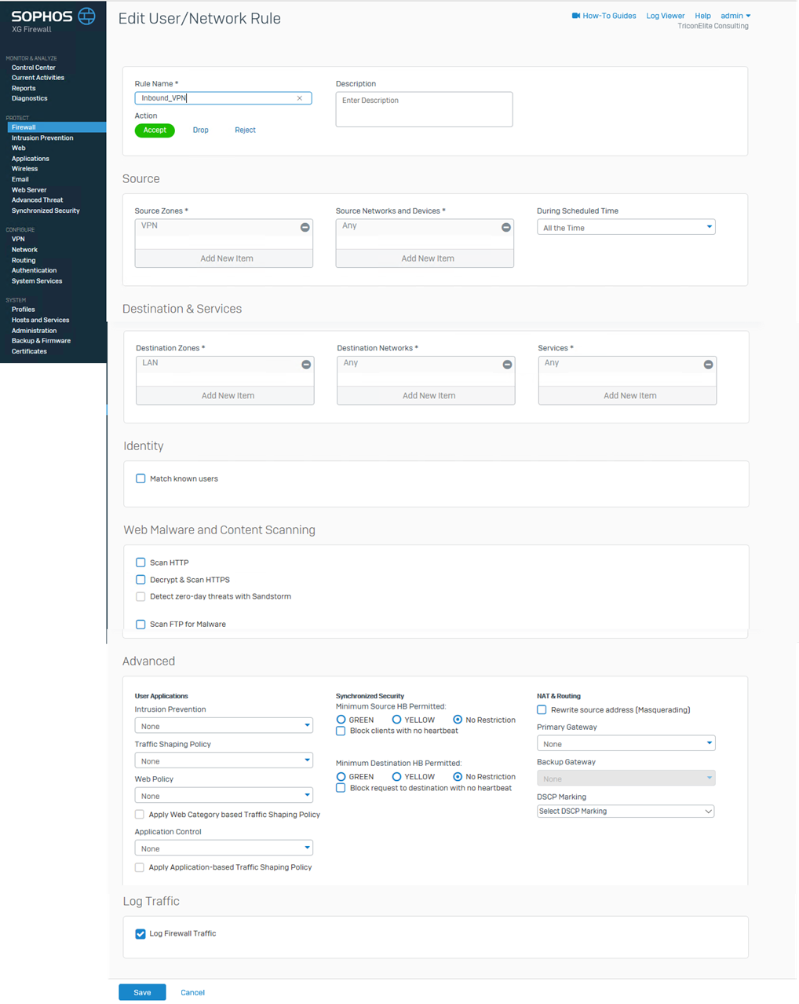The width and height of the screenshot is (799, 1004).
Task: Open Backup & Firmware in sidebar
Action: coord(41,341)
